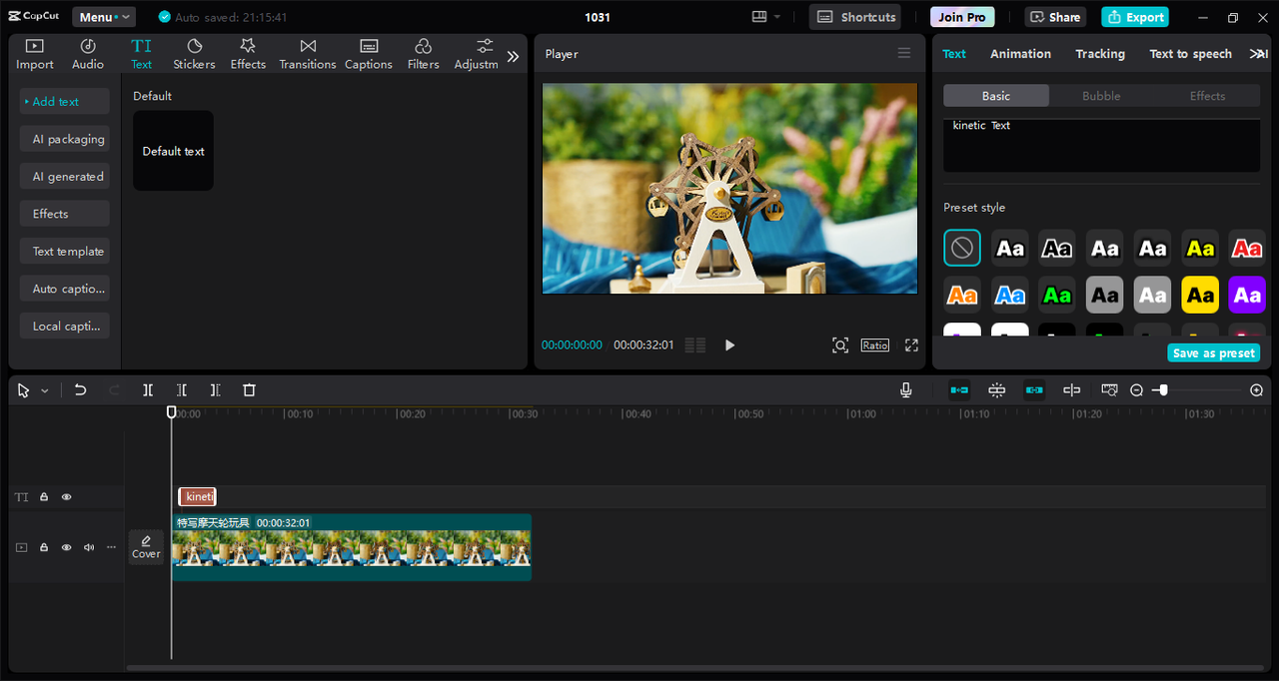1279x681 pixels.
Task: Open the Filters tab
Action: point(423,54)
